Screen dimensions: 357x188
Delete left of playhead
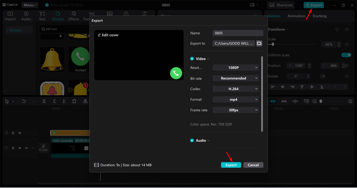54,101
